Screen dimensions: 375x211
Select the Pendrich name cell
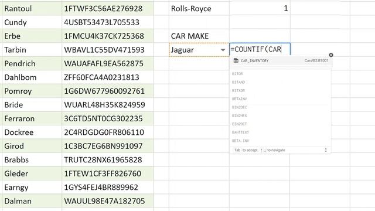(x=32, y=63)
